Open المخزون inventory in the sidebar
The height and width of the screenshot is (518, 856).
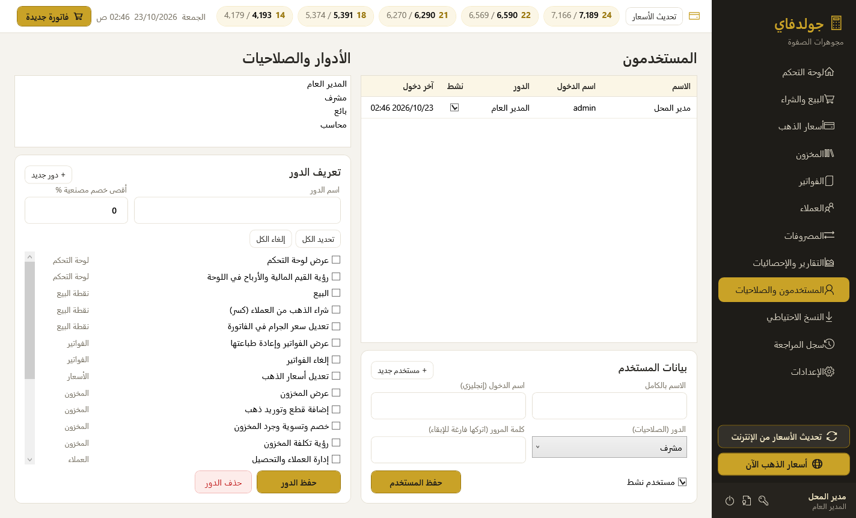point(784,154)
